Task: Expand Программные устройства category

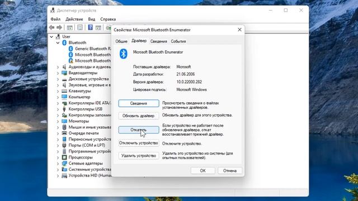Action: point(58,151)
